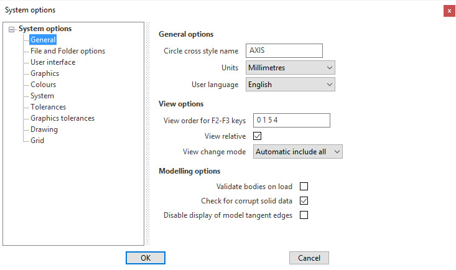Enable Disable display of model tangent edges
This screenshot has width=456, height=270.
(304, 215)
